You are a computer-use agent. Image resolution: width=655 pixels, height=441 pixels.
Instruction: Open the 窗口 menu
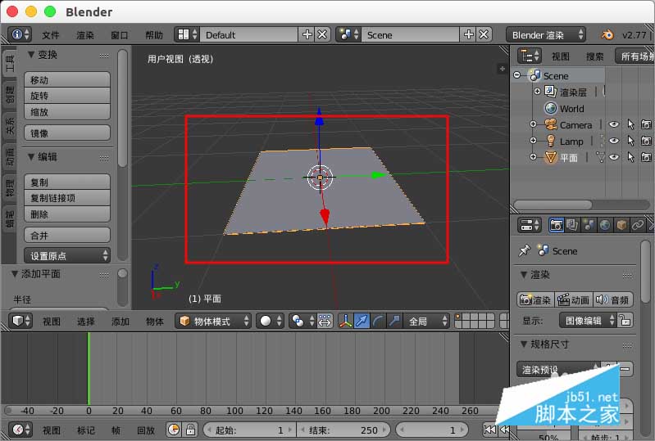point(119,35)
